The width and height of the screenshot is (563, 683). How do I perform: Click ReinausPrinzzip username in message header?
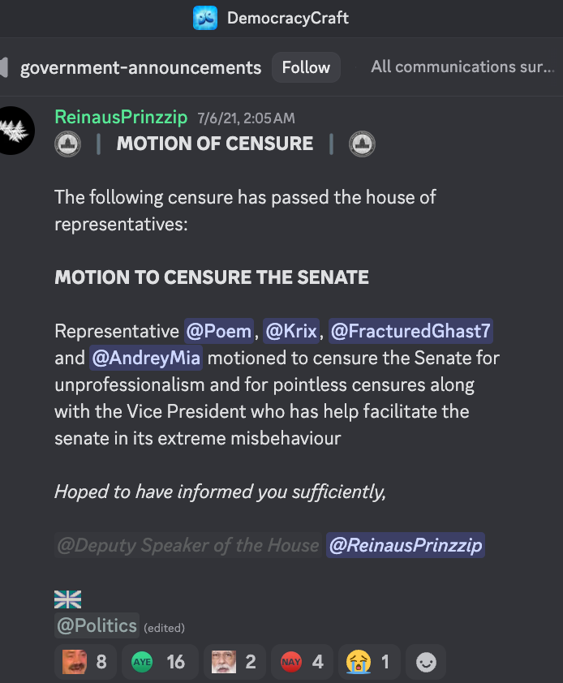pos(121,117)
